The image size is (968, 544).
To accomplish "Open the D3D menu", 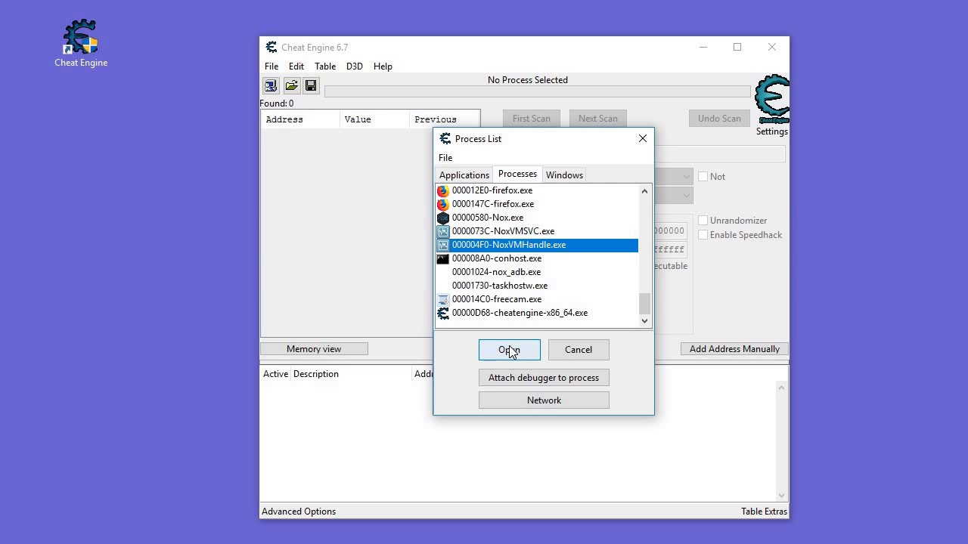I will click(x=355, y=66).
